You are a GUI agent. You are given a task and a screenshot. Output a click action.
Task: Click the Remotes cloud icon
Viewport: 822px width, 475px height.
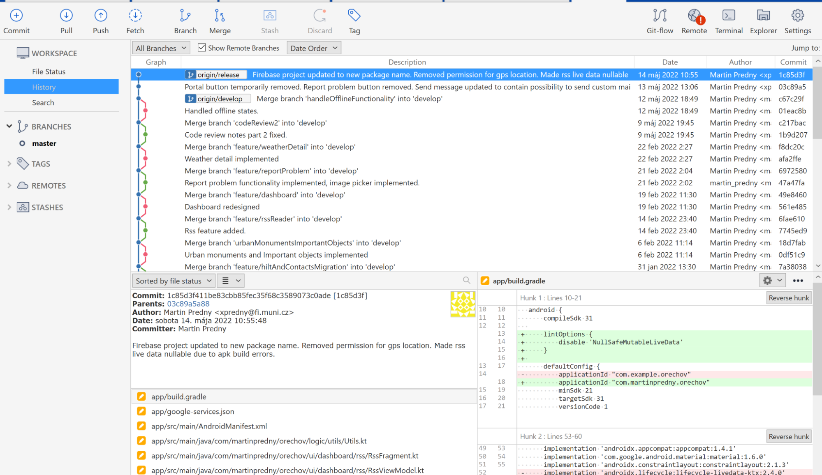point(23,185)
